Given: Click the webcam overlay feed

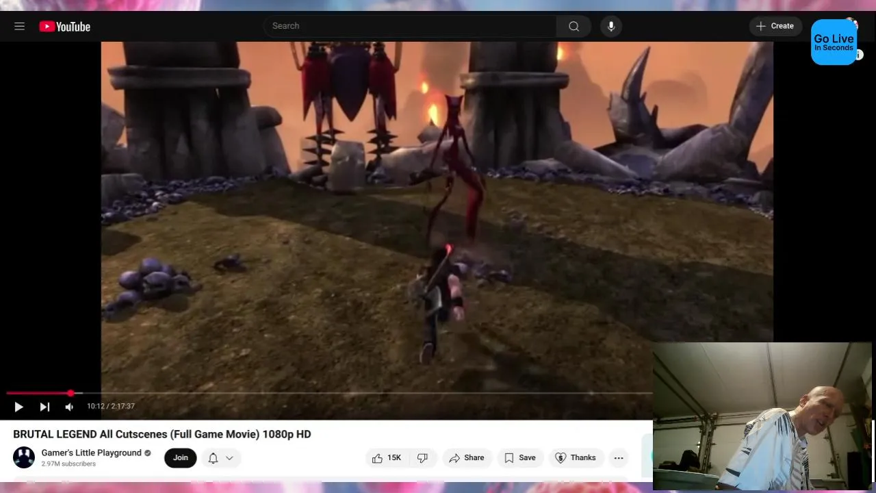Looking at the screenshot, I should click(x=762, y=416).
